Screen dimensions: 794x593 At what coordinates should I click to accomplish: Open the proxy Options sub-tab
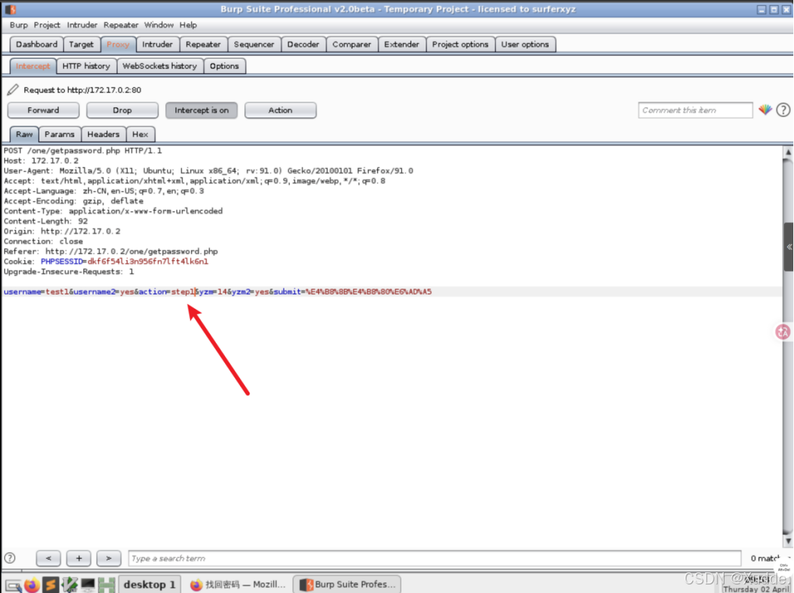[x=224, y=67]
